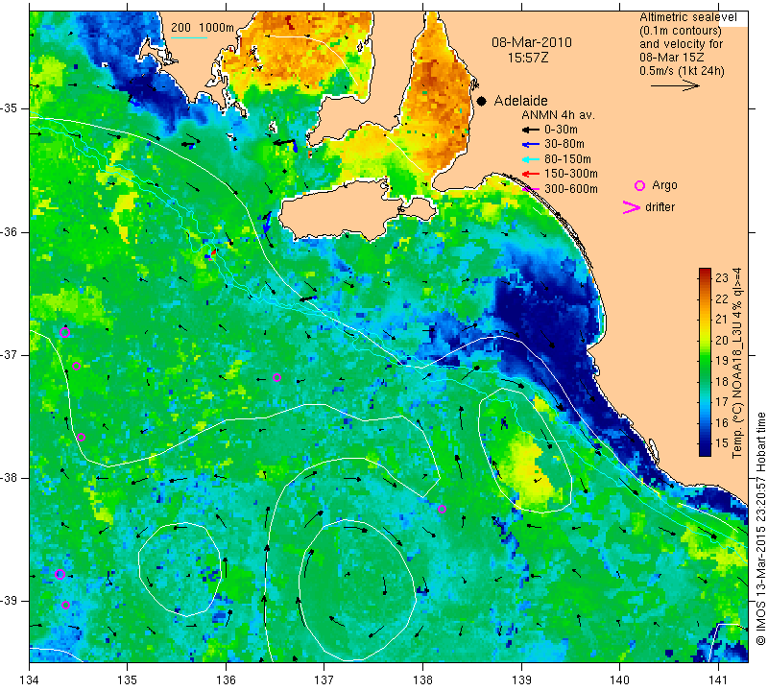Viewport: 768px width, 691px height.
Task: Click the blue 30-80m arrow legend symbol
Action: (531, 145)
